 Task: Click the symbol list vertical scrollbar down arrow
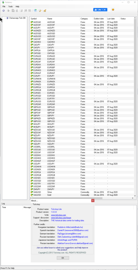135,196
